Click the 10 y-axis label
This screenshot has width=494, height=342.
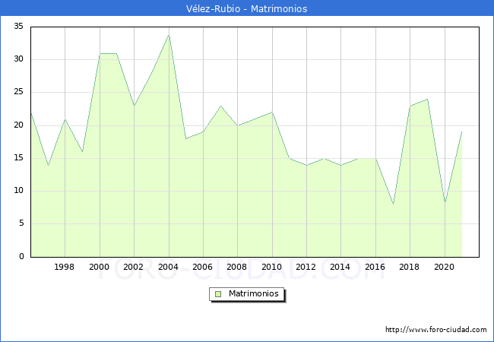click(x=18, y=190)
